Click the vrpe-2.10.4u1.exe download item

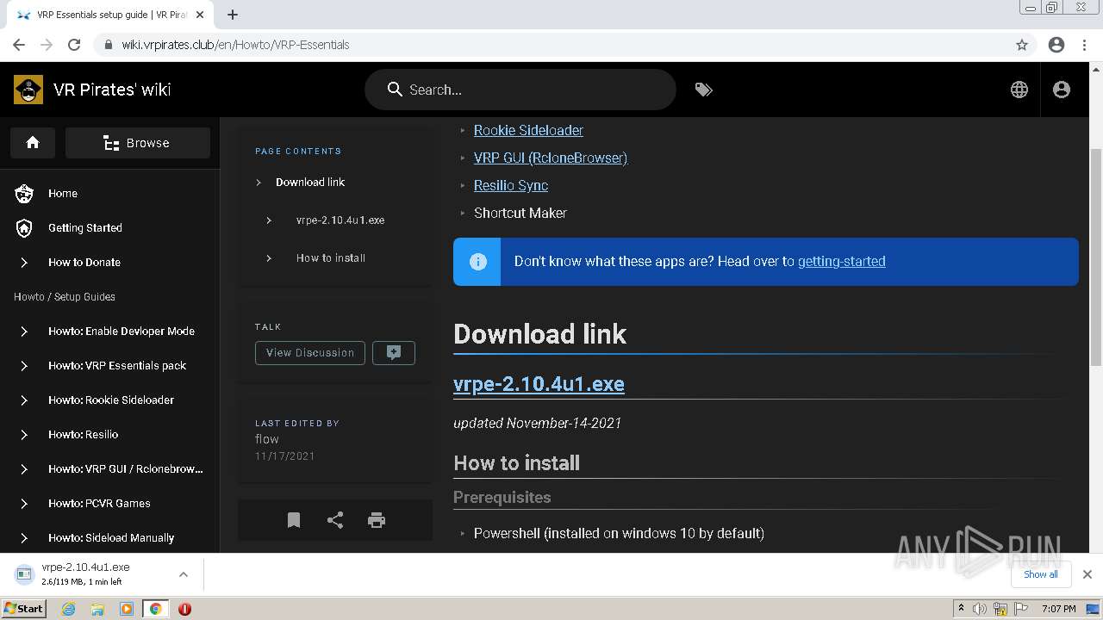(86, 574)
